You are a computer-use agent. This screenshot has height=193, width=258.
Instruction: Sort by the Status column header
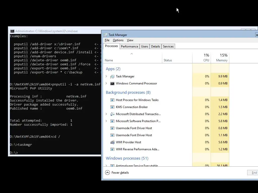tap(177, 58)
